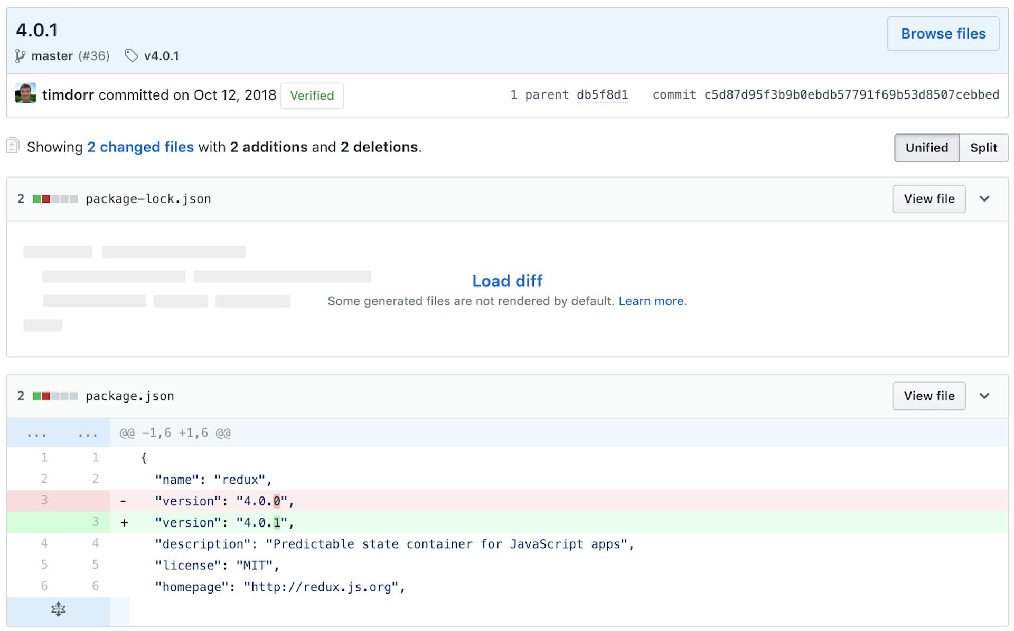Open View file for package.json
The image size is (1014, 631).
928,396
